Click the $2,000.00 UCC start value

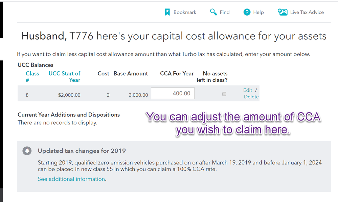click(x=69, y=95)
